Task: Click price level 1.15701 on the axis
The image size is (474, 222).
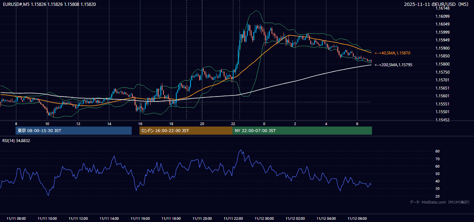Action: [442, 80]
